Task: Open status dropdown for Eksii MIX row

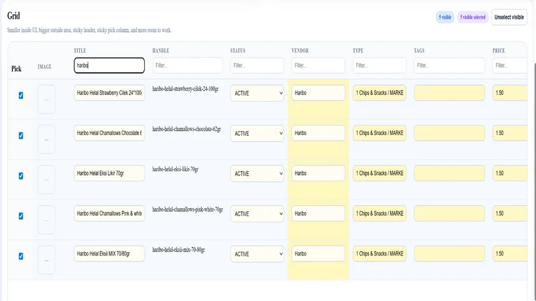Action: [x=257, y=254]
